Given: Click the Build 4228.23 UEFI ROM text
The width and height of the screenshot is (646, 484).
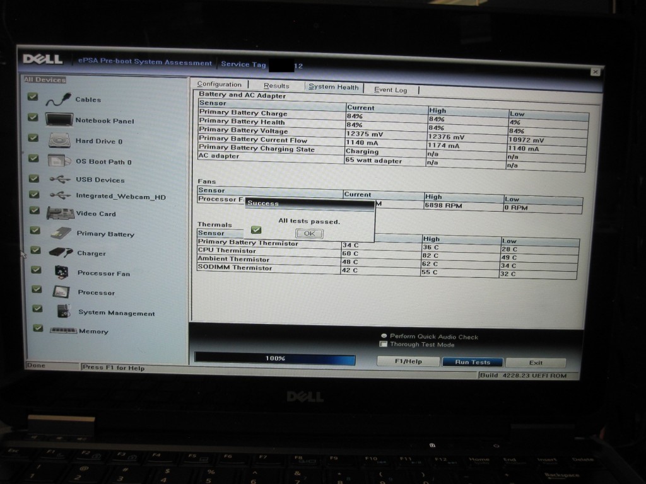Looking at the screenshot, I should click(x=523, y=376).
